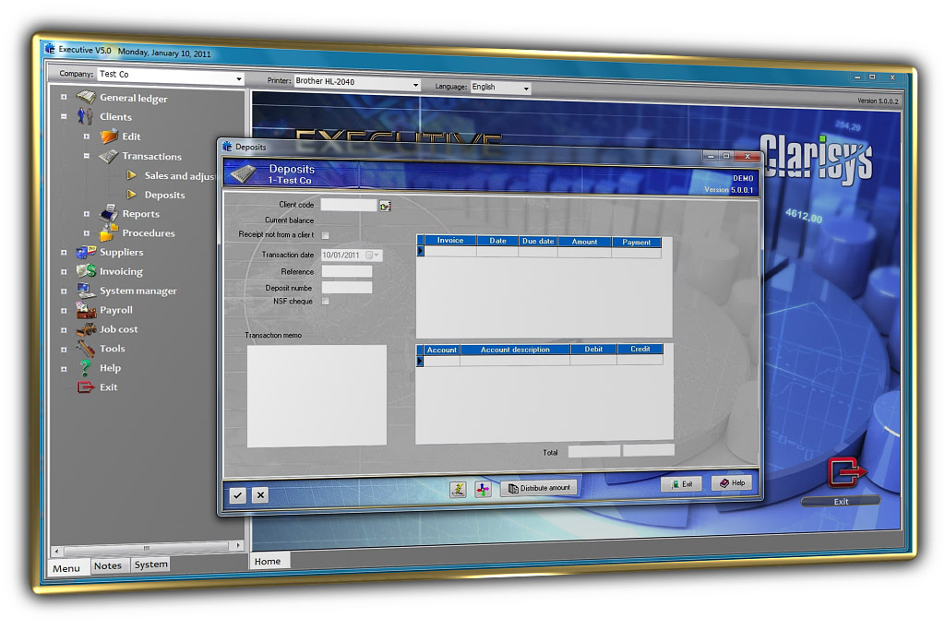The height and width of the screenshot is (630, 945).
Task: Click the Account description column header
Action: [x=515, y=350]
